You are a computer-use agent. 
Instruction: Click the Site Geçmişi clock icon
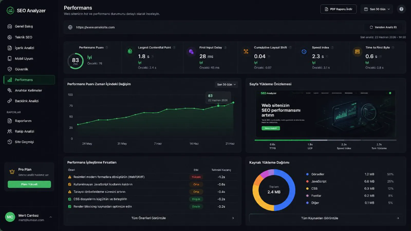10,142
